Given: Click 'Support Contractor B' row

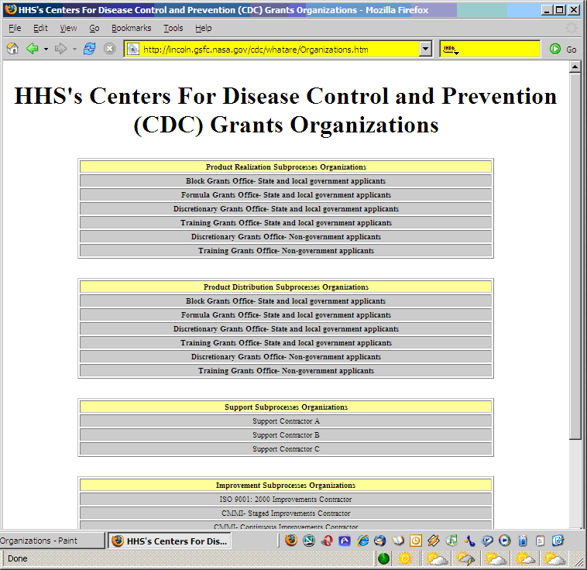Looking at the screenshot, I should click(286, 434).
